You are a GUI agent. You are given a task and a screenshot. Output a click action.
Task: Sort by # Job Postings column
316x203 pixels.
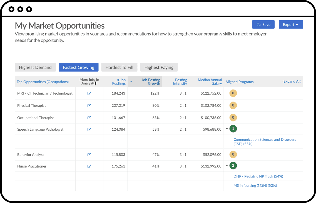119,82
